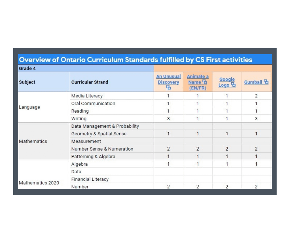Click the overview title banner text
The height and width of the screenshot is (243, 290).
tap(135, 60)
